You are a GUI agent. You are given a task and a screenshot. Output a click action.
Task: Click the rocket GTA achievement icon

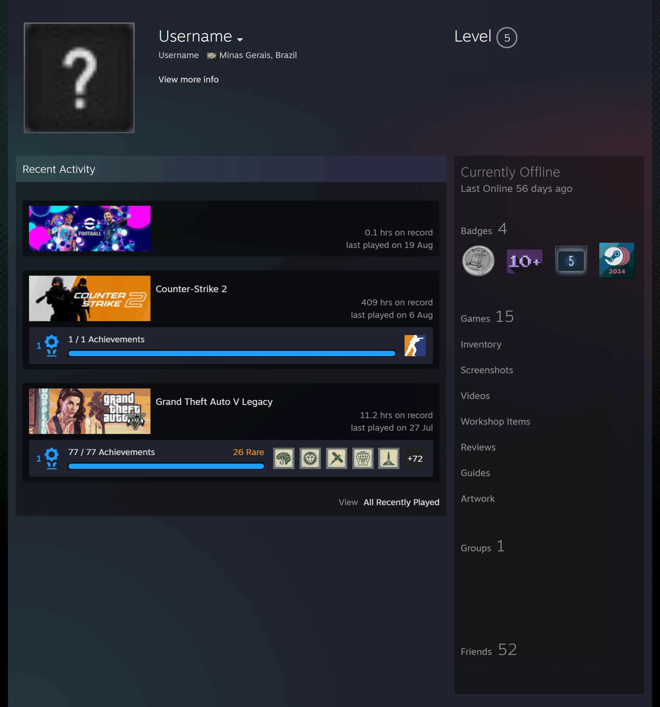click(x=388, y=458)
